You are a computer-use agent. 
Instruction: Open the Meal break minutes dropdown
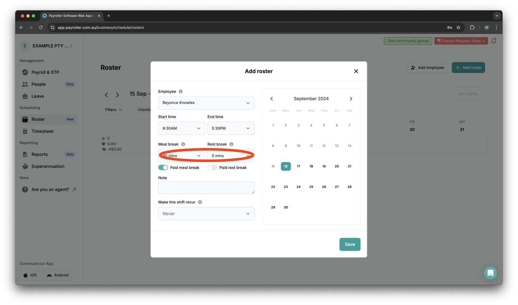(x=181, y=156)
